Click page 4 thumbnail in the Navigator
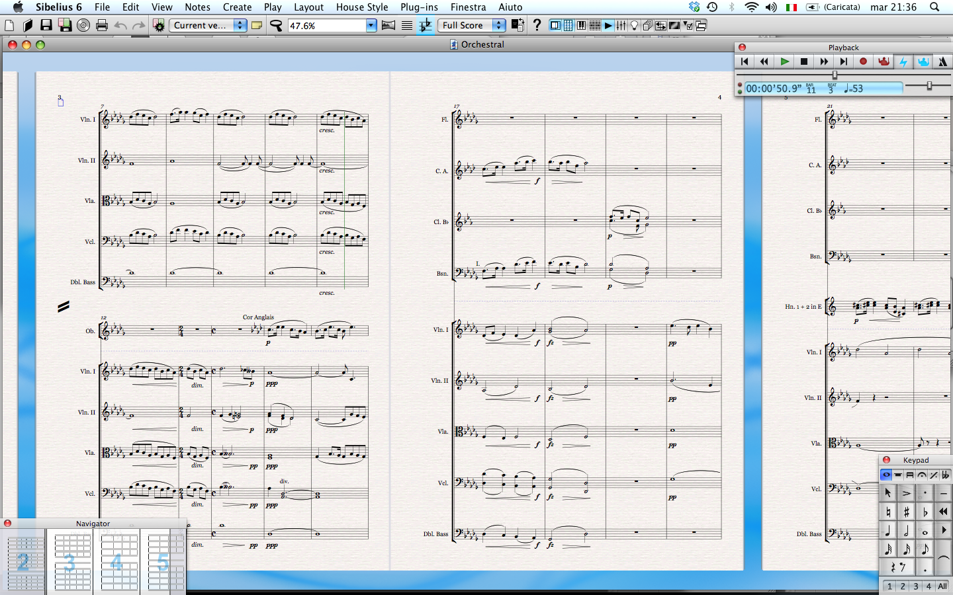Viewport: 953px width, 595px height. tap(117, 562)
